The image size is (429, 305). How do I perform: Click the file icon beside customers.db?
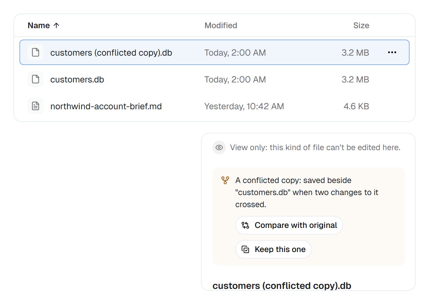[x=36, y=79]
